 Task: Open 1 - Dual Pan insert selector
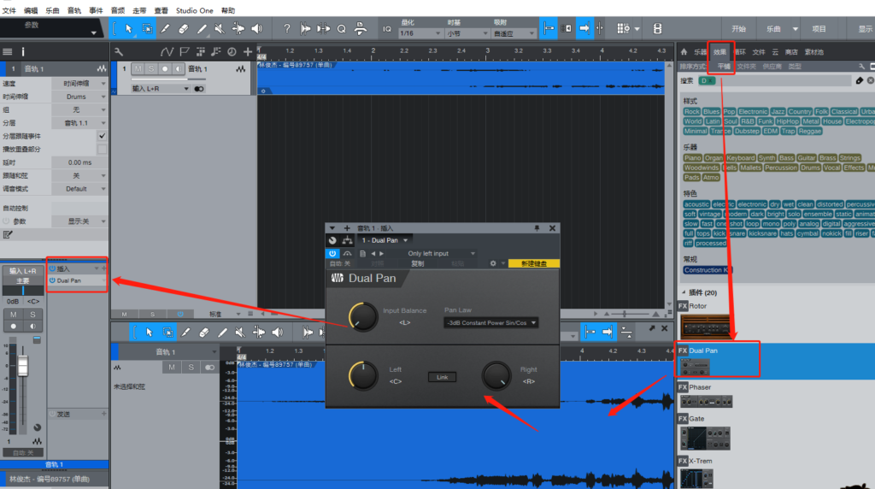click(385, 240)
